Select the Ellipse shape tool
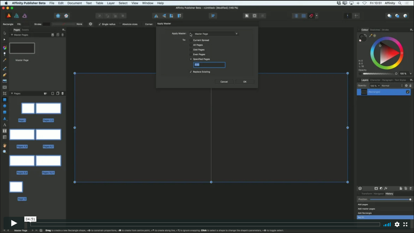Image resolution: width=414 pixels, height=233 pixels. click(5, 106)
